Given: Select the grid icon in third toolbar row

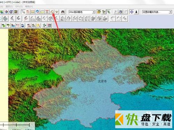Looking at the screenshot, I should click(49, 25).
